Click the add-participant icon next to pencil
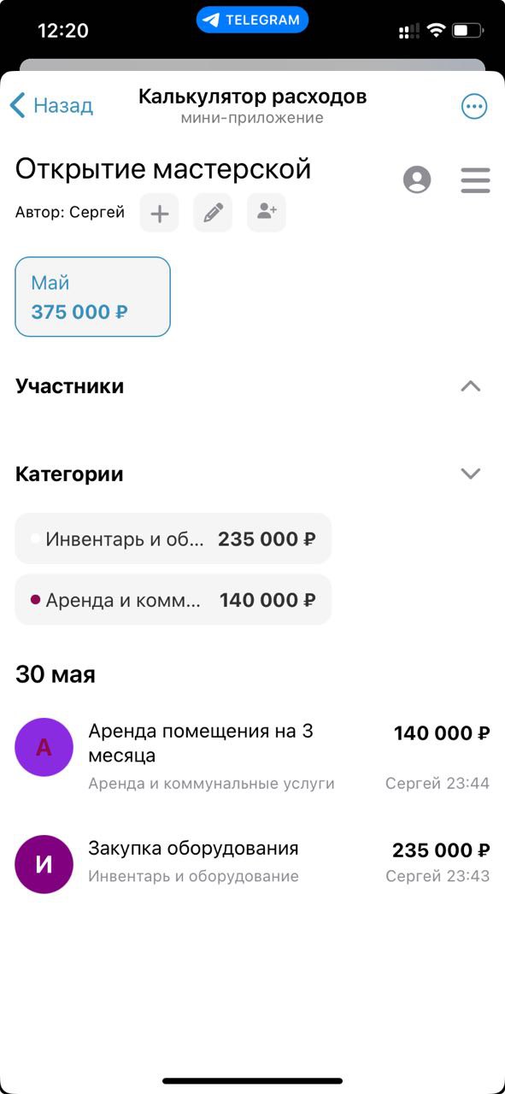Viewport: 505px width, 1094px height. (266, 213)
